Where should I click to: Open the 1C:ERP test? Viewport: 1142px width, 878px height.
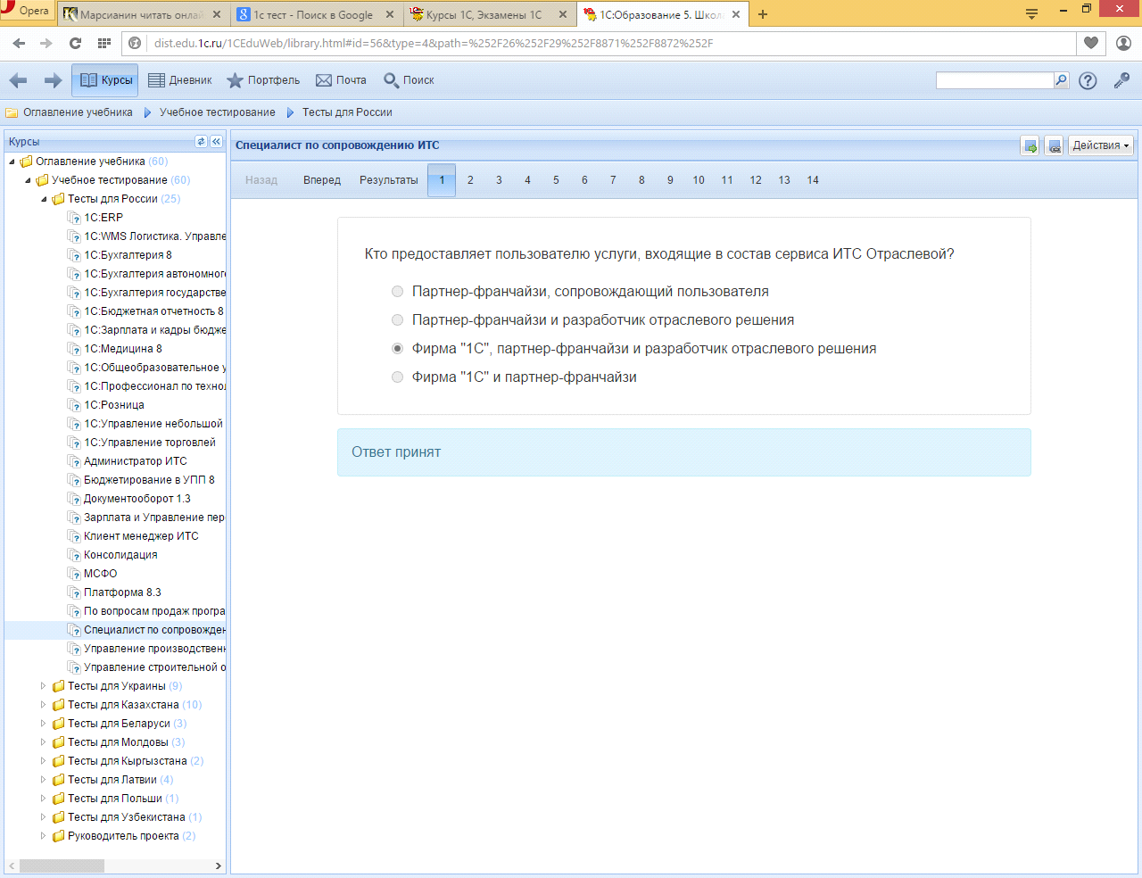click(103, 218)
